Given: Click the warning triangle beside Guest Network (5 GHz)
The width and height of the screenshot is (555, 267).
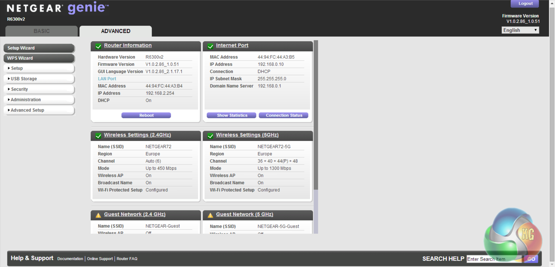Looking at the screenshot, I should [x=210, y=215].
